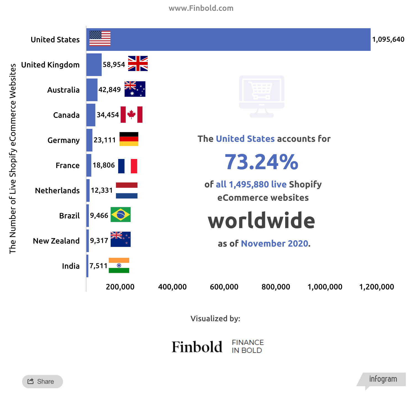Click the India flag icon
Image resolution: width=413 pixels, height=397 pixels.
point(119,265)
